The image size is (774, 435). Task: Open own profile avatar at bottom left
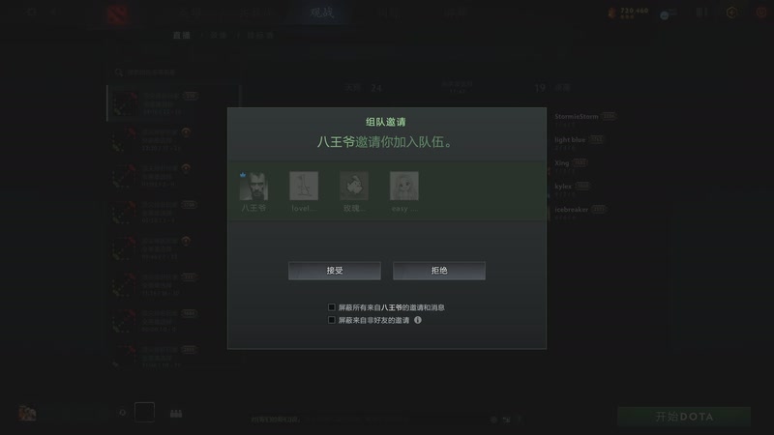point(28,413)
